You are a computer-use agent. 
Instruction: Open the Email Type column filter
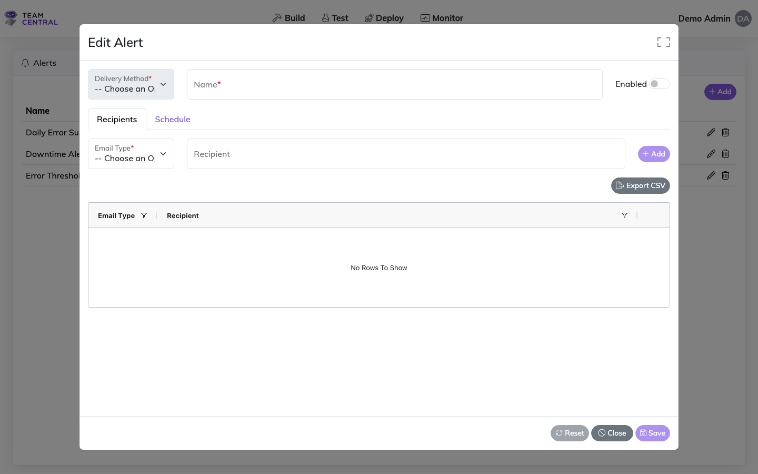(144, 215)
